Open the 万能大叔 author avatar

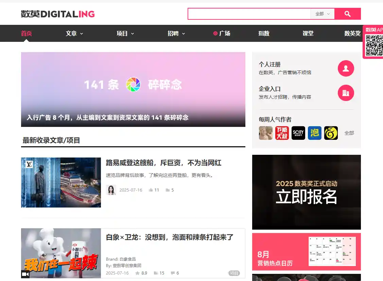(282, 133)
